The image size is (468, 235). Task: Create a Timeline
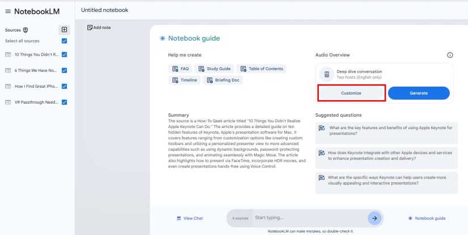(184, 80)
